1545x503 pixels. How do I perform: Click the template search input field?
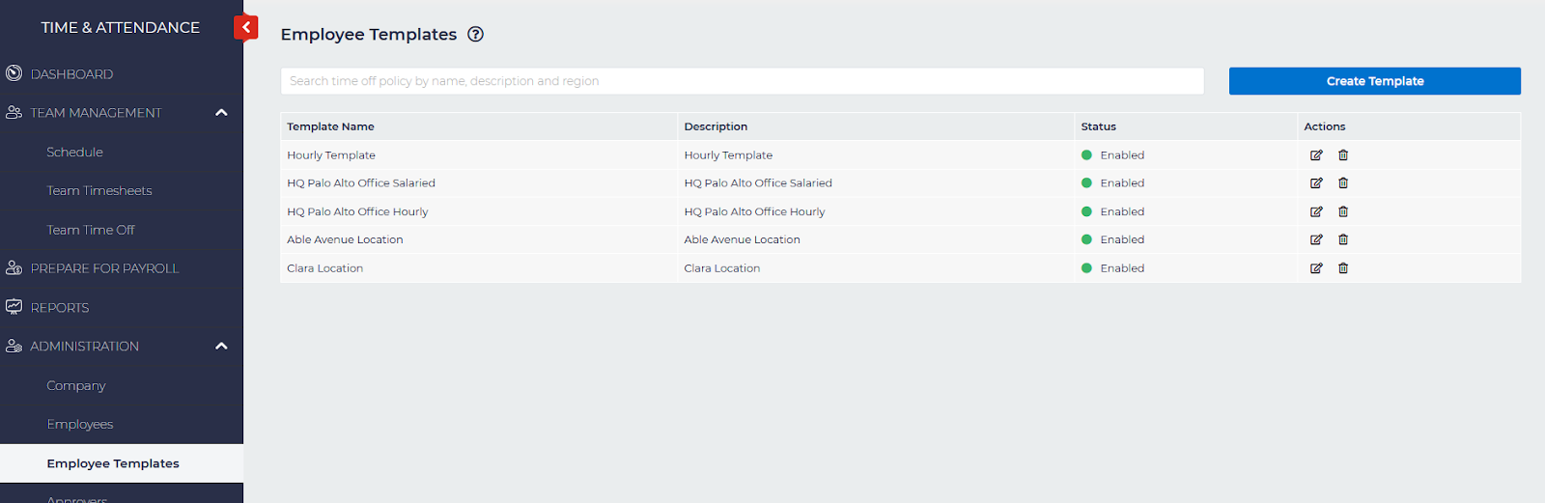742,81
